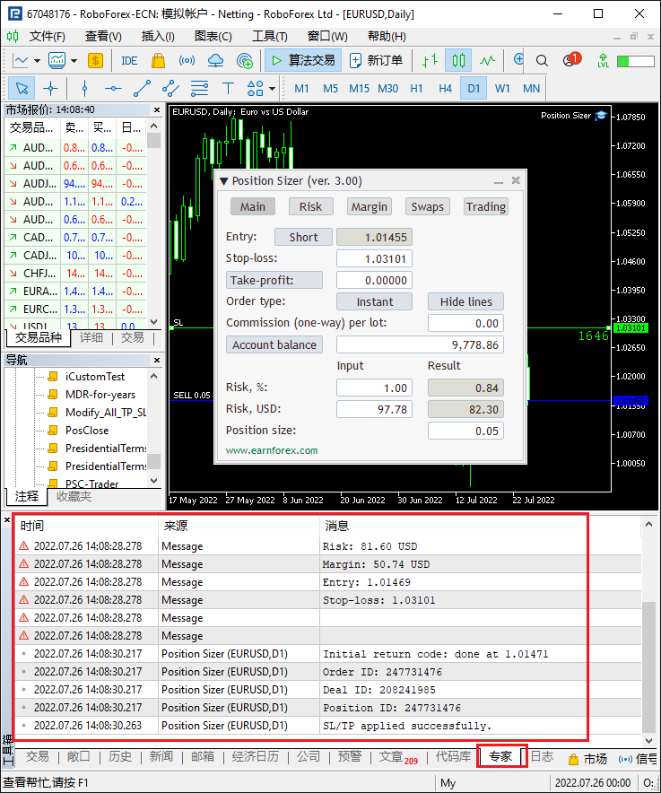Open the 工具(T) menu
The height and width of the screenshot is (793, 661).
[270, 37]
